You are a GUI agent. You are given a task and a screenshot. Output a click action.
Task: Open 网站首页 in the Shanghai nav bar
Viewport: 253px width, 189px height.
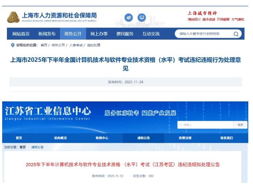click(x=21, y=34)
